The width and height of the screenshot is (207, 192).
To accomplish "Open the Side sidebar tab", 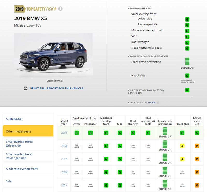I will coord(28,181).
